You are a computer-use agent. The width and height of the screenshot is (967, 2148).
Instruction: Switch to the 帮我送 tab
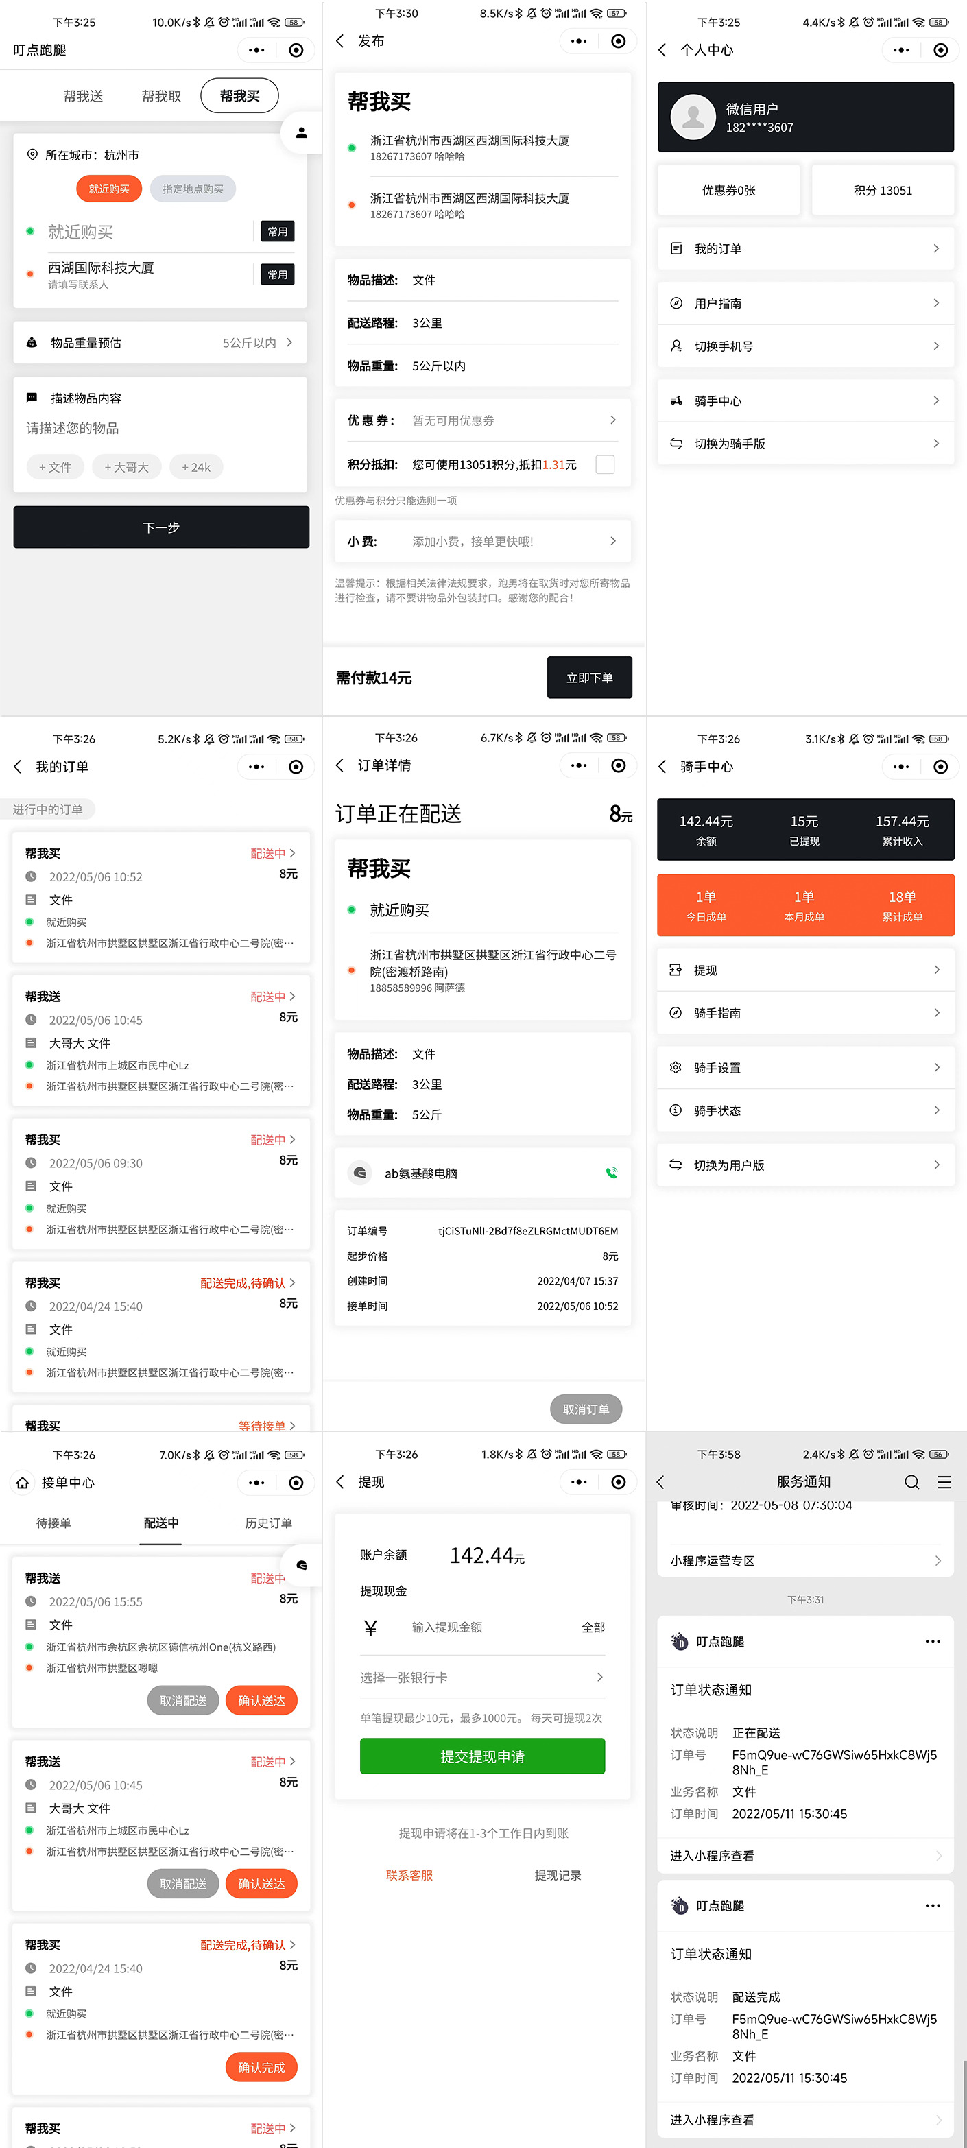[84, 96]
